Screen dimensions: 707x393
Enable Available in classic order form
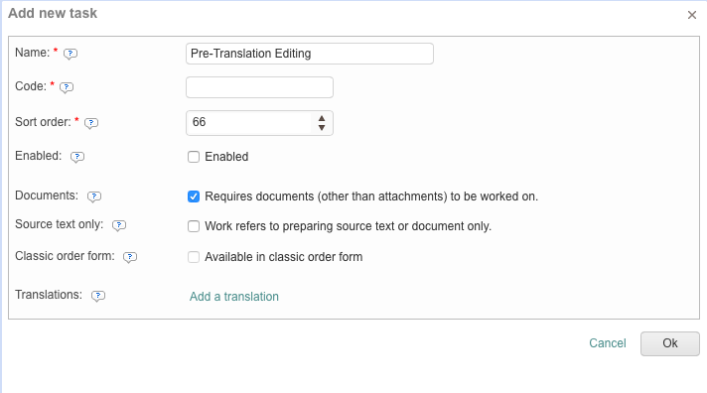pyautogui.click(x=194, y=257)
